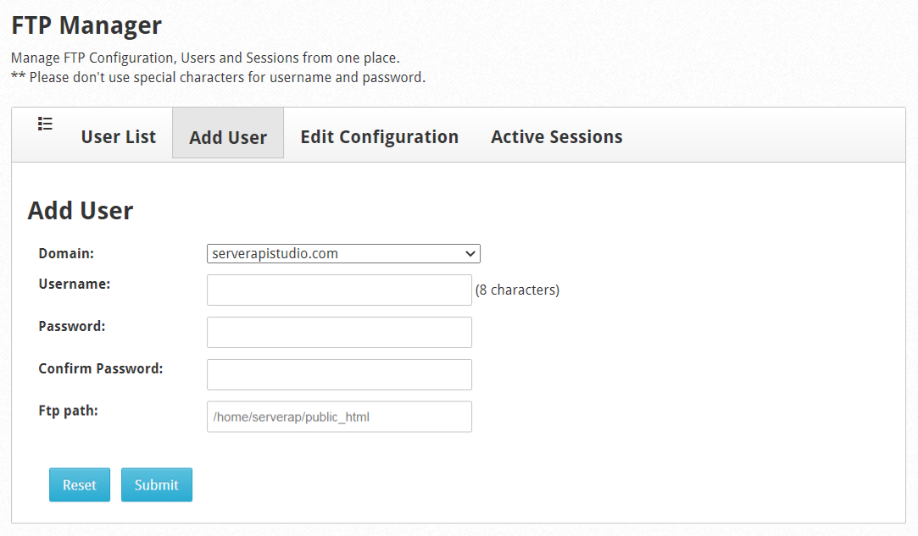The height and width of the screenshot is (536, 918).
Task: View the Active Sessions tab
Action: 557,136
